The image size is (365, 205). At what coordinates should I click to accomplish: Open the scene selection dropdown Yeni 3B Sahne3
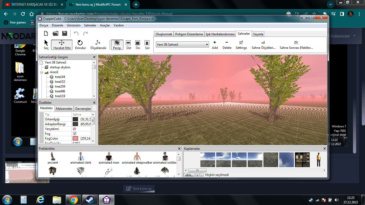(183, 45)
